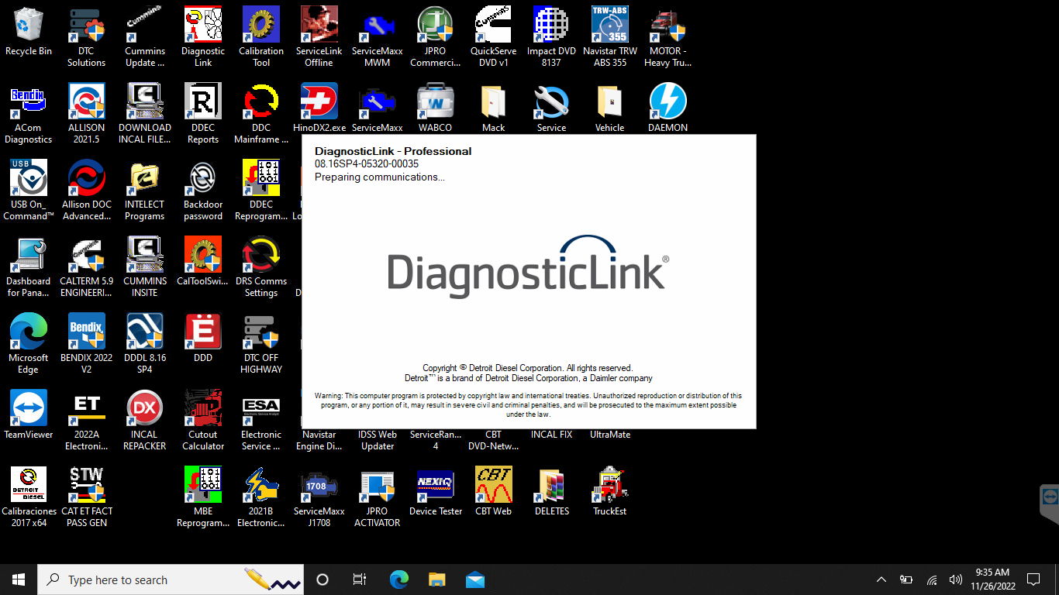Select the Mack folder on desktop
Screen dimensions: 1059x595
494,102
